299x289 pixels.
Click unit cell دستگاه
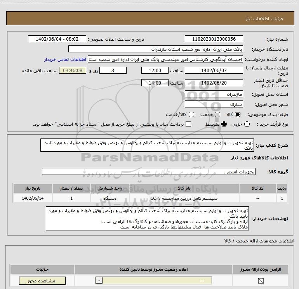click(110, 198)
